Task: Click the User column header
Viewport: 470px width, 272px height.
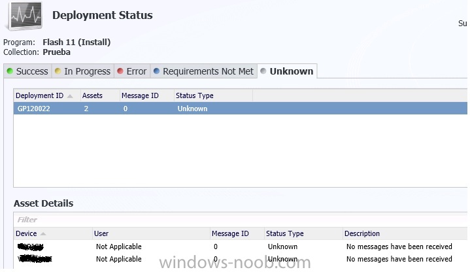Action: (x=101, y=233)
